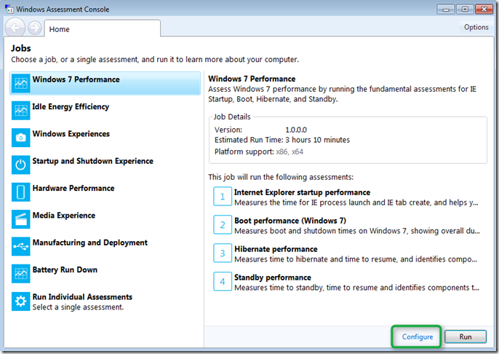
Task: Click the back navigation arrow
Action: tap(15, 28)
